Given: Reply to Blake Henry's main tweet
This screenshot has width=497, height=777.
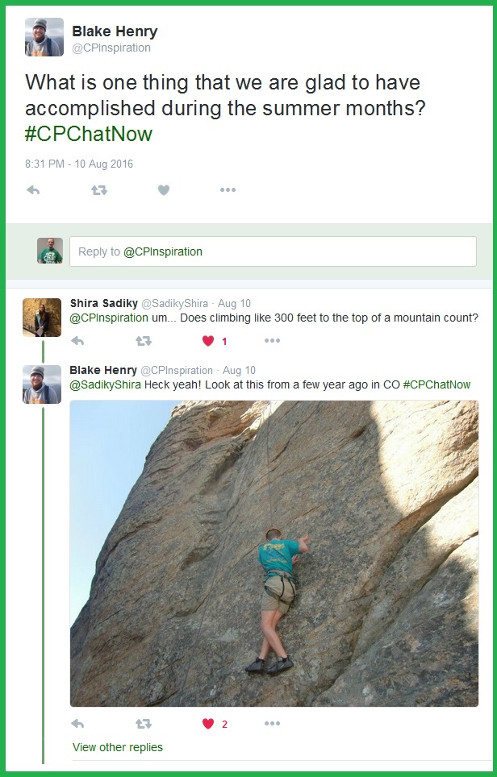Looking at the screenshot, I should [33, 190].
